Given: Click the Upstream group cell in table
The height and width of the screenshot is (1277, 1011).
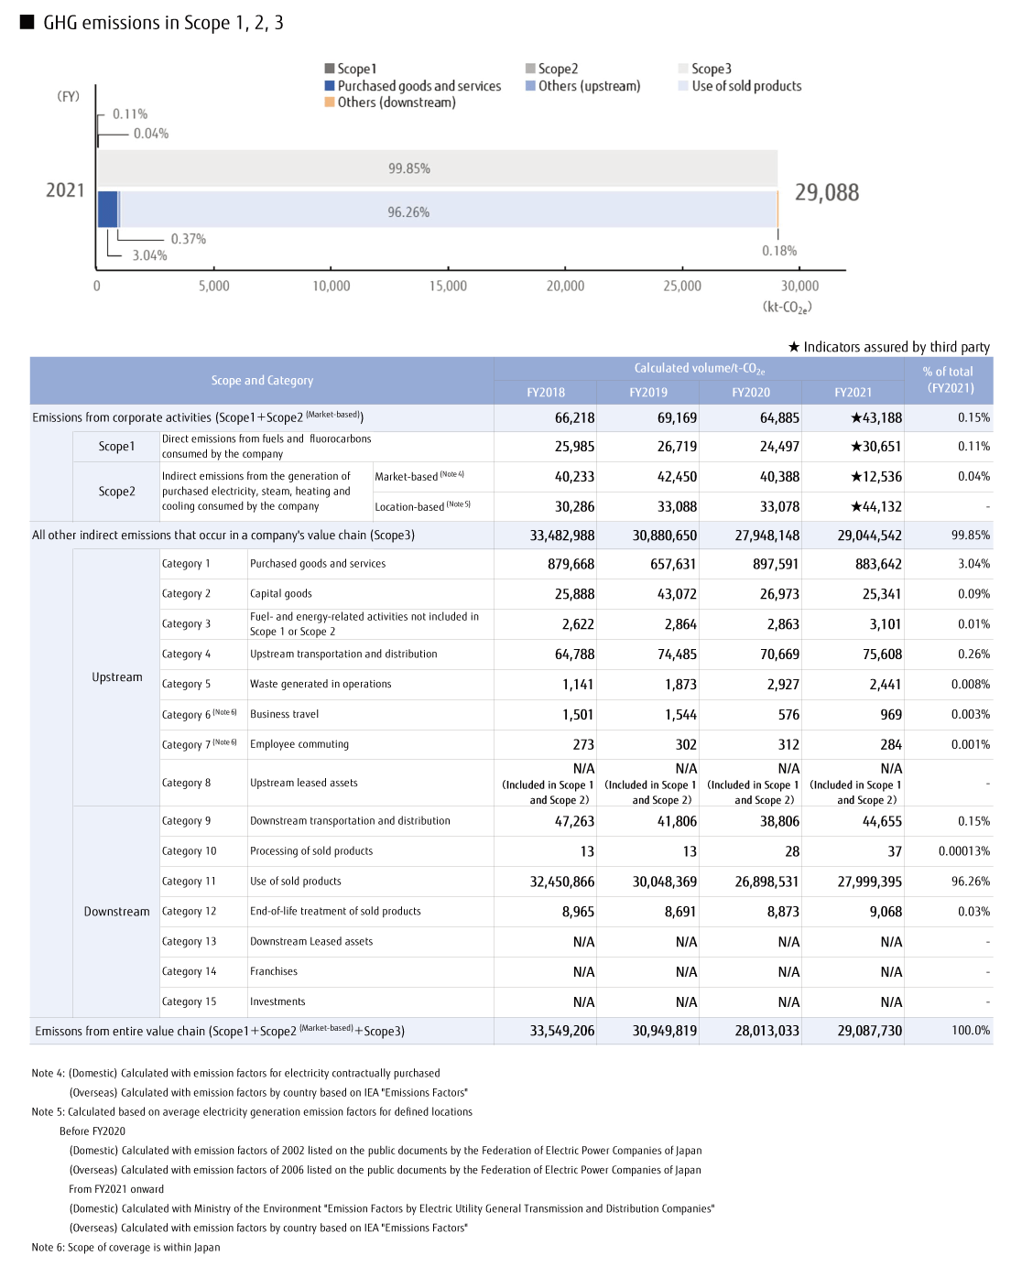Looking at the screenshot, I should point(117,677).
